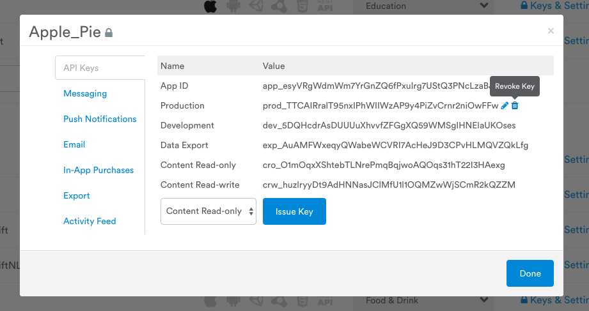Click the Issue Key button
589x311 pixels.
point(294,211)
